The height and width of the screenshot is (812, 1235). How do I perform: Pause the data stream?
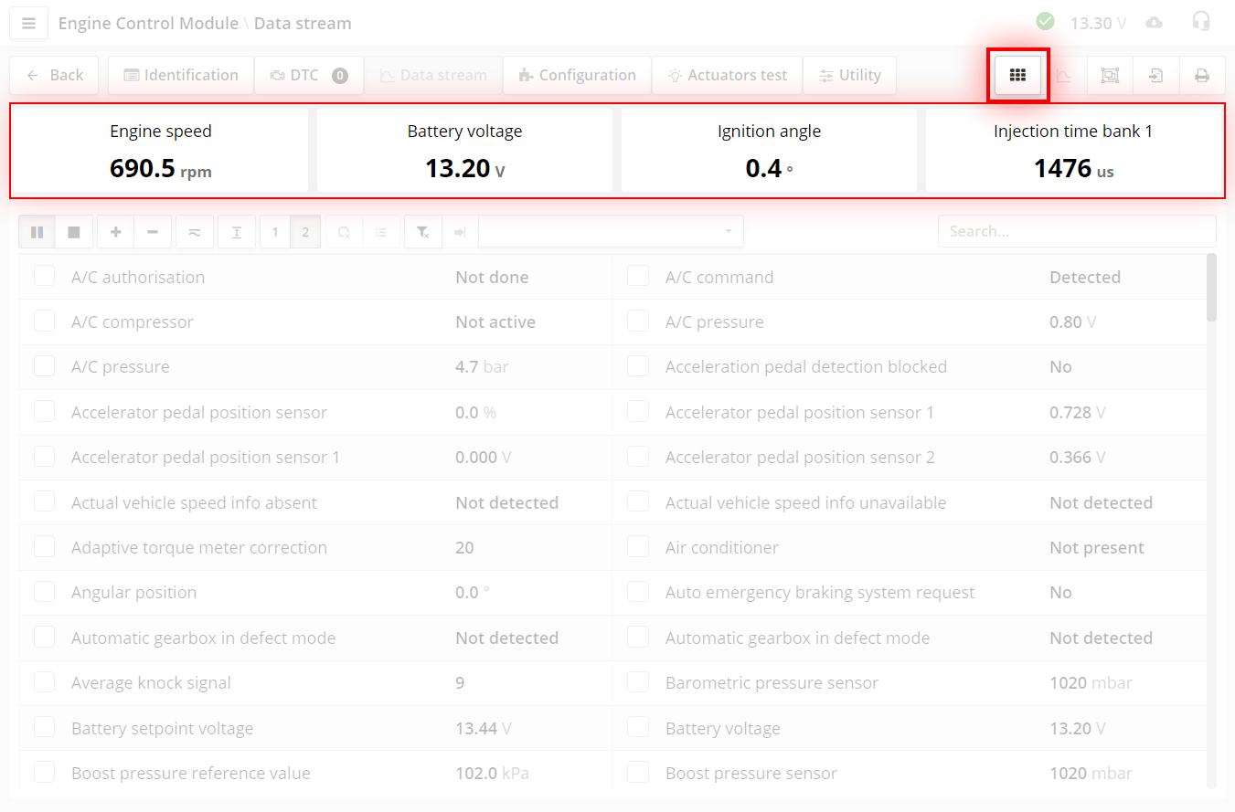click(x=37, y=232)
